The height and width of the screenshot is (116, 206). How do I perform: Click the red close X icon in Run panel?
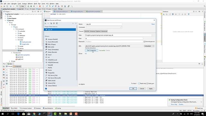4,87
